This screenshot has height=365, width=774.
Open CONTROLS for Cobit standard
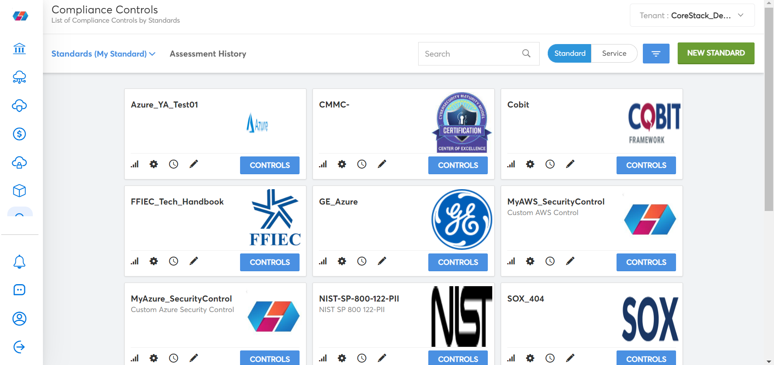coord(646,165)
